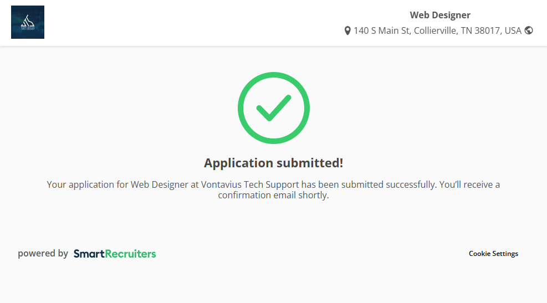Click the word "Recruiters" in the footer logo
The width and height of the screenshot is (547, 303).
coord(131,254)
